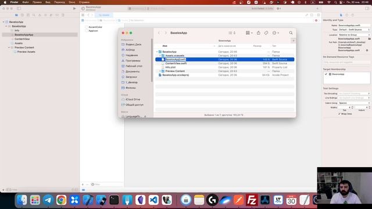This screenshot has height=209, width=372.
Task: Open Terminal from the Dock
Action: click(114, 200)
